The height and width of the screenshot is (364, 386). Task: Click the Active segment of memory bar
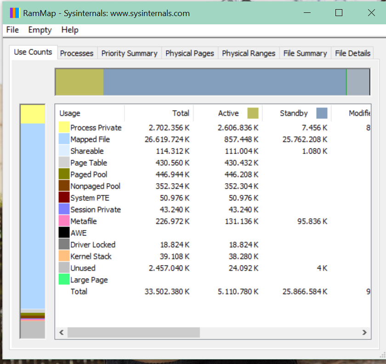[79, 82]
